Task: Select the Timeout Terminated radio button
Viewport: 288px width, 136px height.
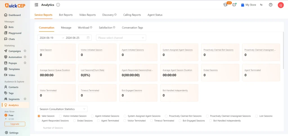Action: (151, 121)
